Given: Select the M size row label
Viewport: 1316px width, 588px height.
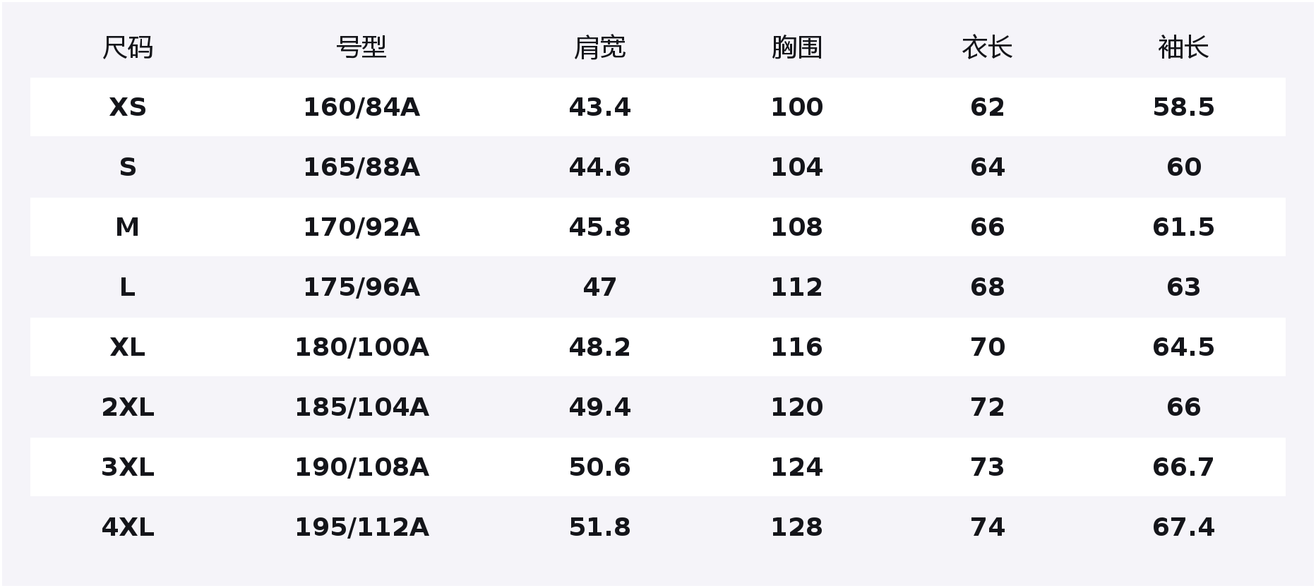Looking at the screenshot, I should pos(128,227).
